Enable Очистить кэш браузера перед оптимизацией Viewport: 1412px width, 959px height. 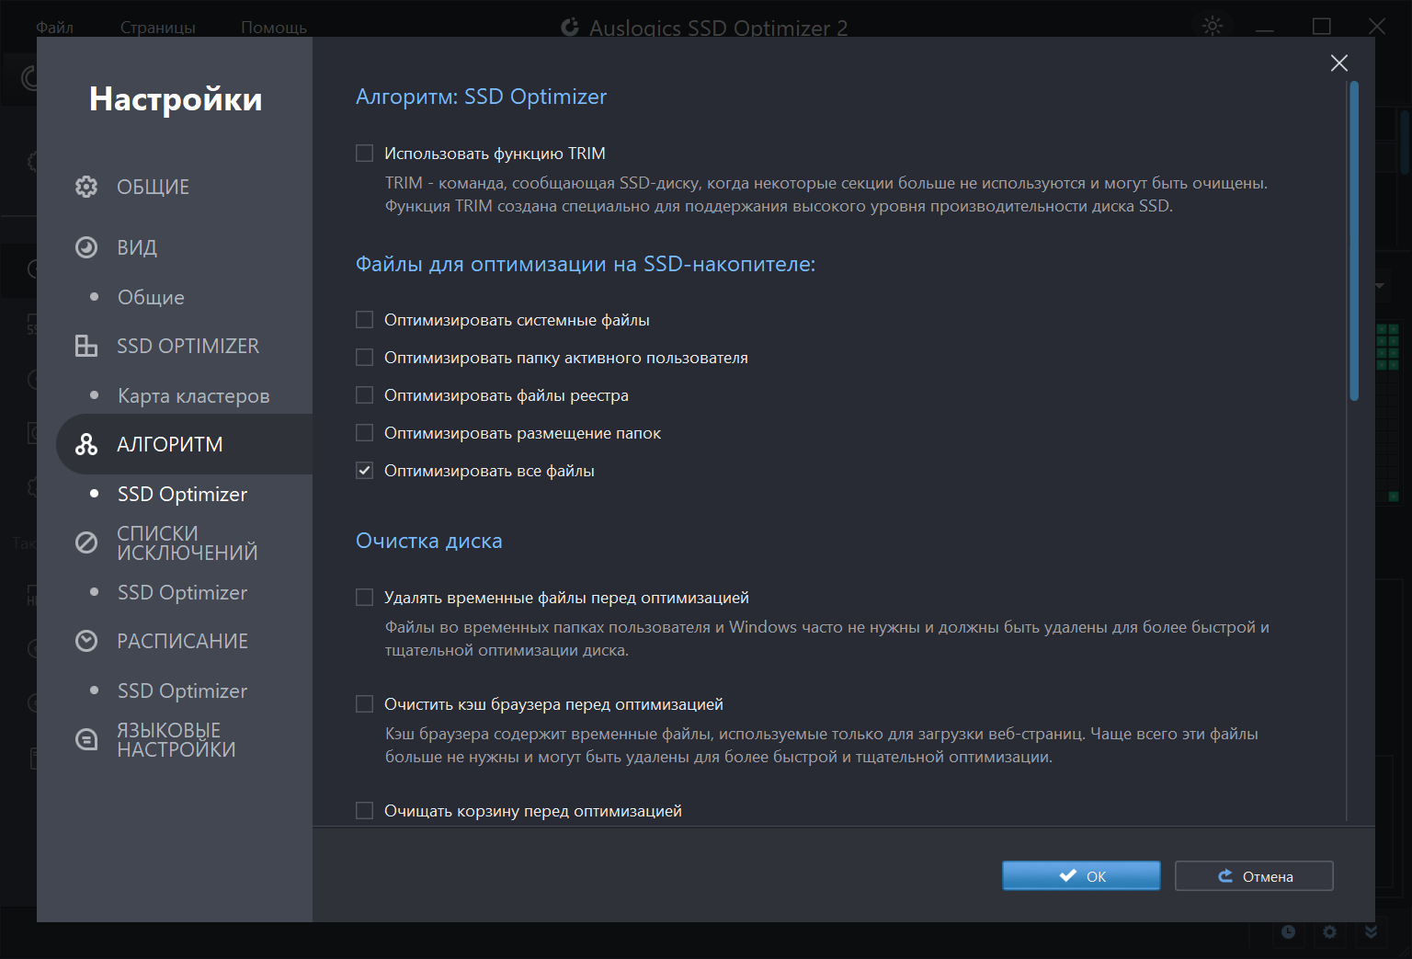tap(365, 704)
